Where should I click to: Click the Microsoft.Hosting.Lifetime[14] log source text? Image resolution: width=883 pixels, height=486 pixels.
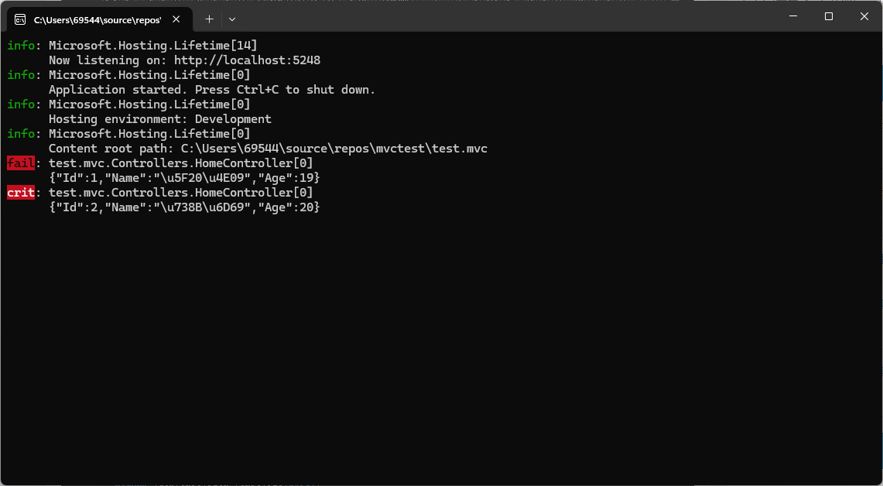coord(153,46)
